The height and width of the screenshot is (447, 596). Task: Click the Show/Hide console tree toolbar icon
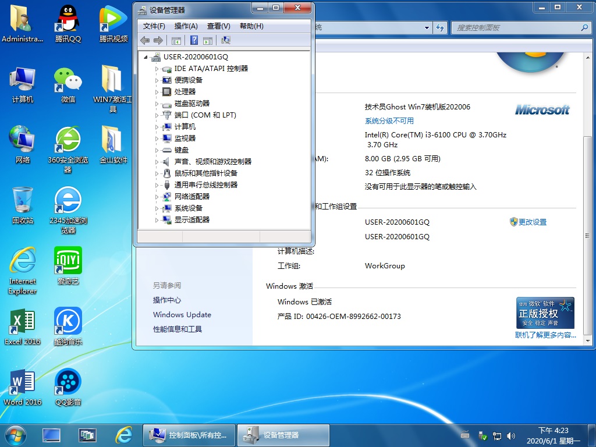click(x=176, y=41)
